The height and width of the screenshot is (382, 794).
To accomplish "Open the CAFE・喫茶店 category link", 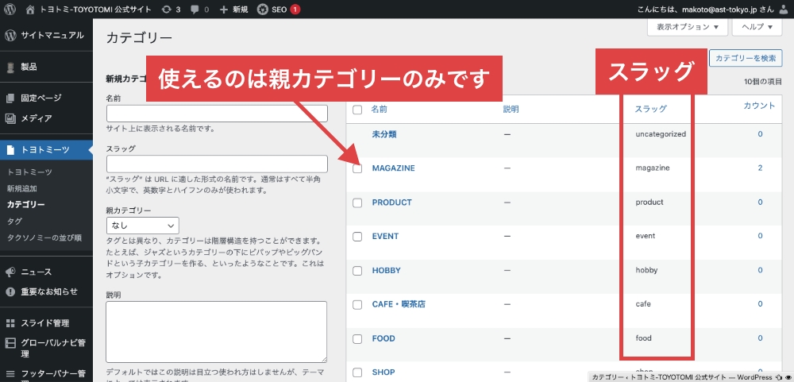I will click(399, 304).
